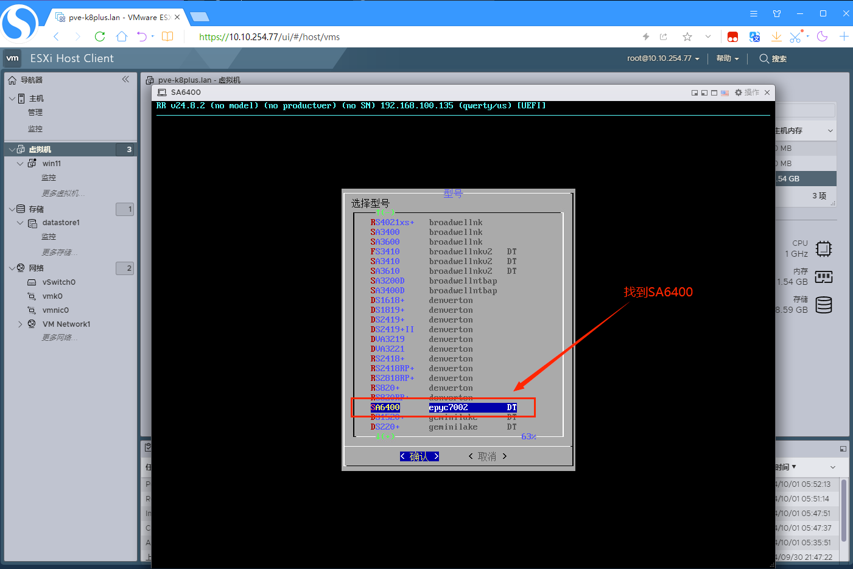The width and height of the screenshot is (853, 569).
Task: Select the FS3410 broadwellnkv2 model row
Action: click(x=444, y=251)
